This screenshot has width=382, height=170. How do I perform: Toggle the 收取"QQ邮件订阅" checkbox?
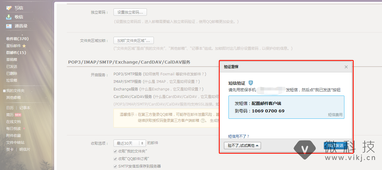(115, 159)
